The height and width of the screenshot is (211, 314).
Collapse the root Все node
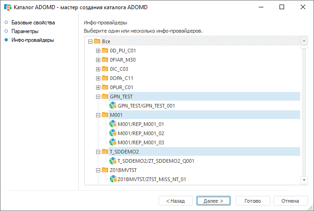tap(90, 41)
